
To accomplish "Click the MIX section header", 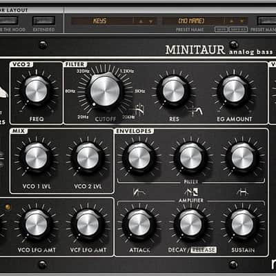I will pyautogui.click(x=19, y=131).
